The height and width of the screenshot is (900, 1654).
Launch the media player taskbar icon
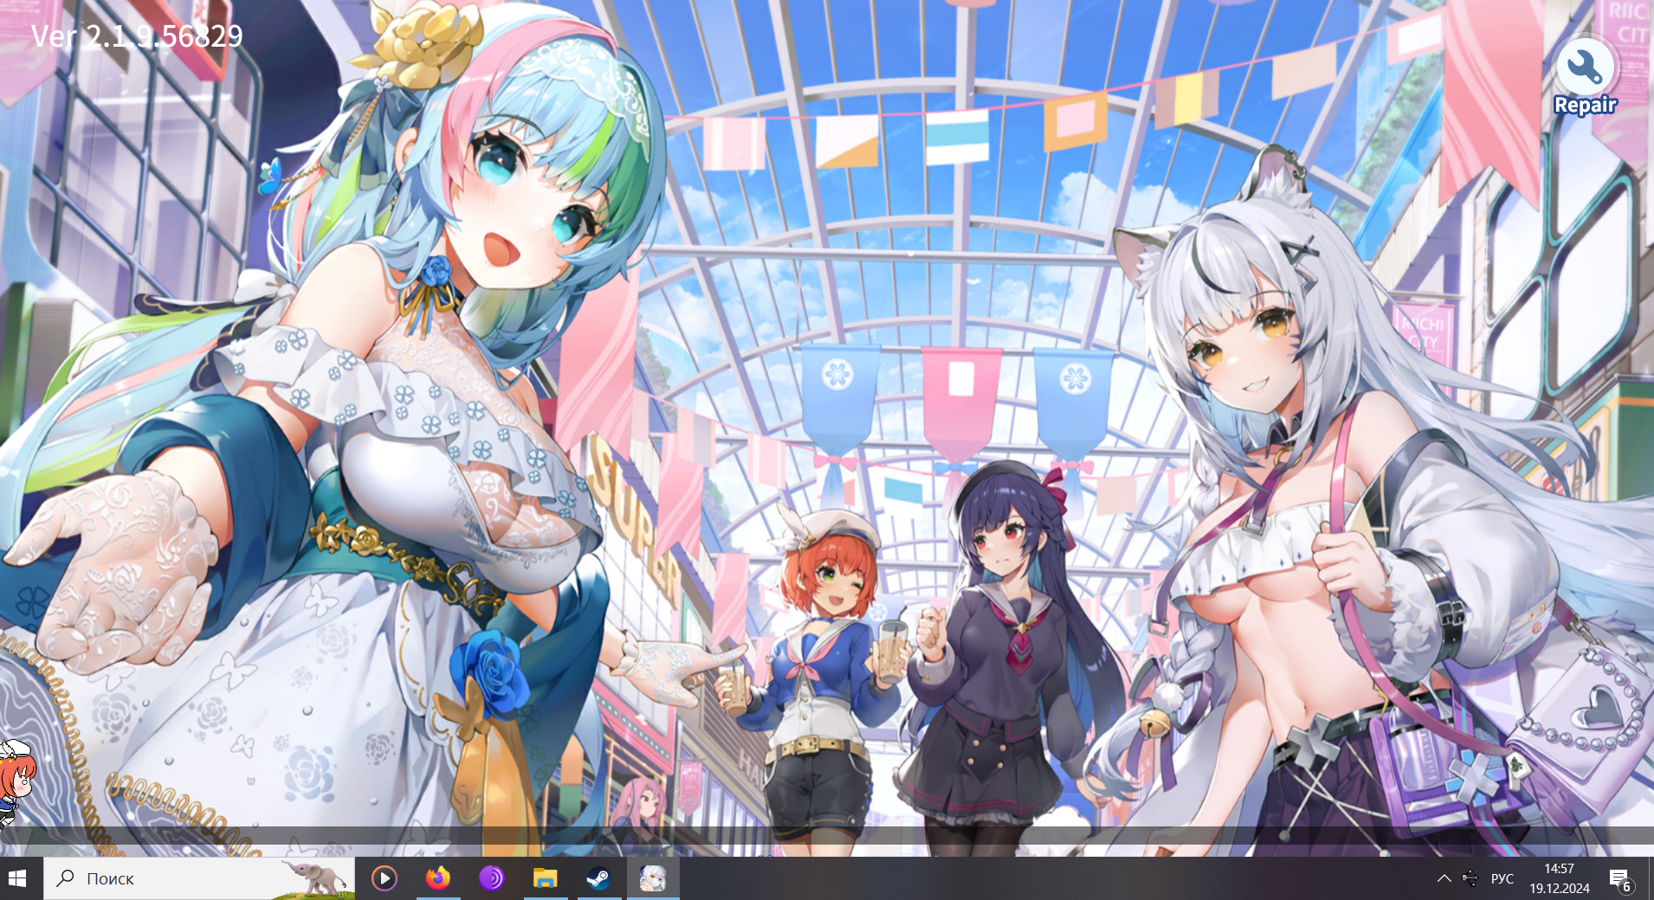(x=384, y=878)
